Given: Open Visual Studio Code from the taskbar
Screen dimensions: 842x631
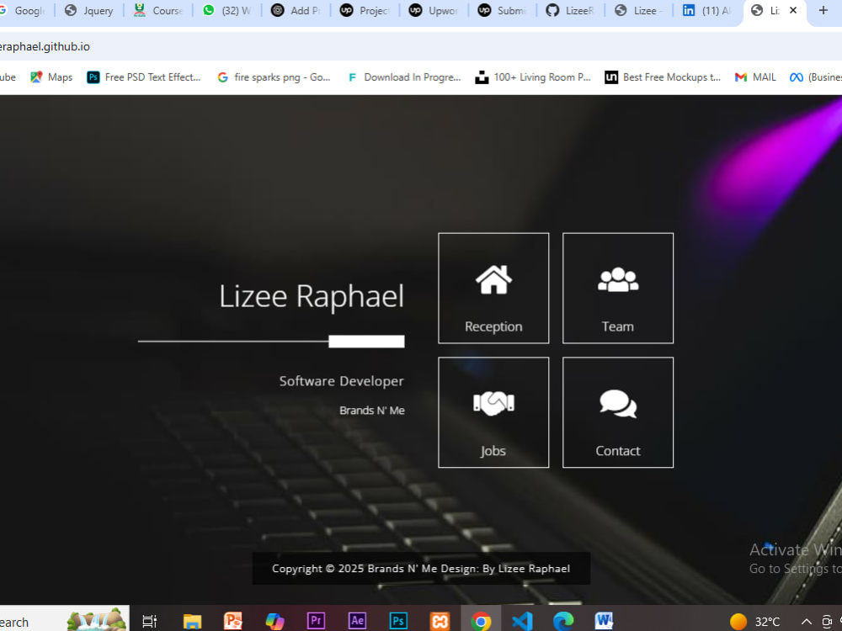Looking at the screenshot, I should click(x=522, y=621).
